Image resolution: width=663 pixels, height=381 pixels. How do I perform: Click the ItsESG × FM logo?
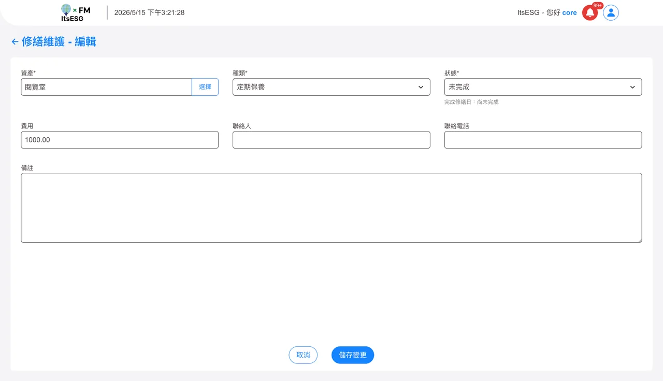76,13
